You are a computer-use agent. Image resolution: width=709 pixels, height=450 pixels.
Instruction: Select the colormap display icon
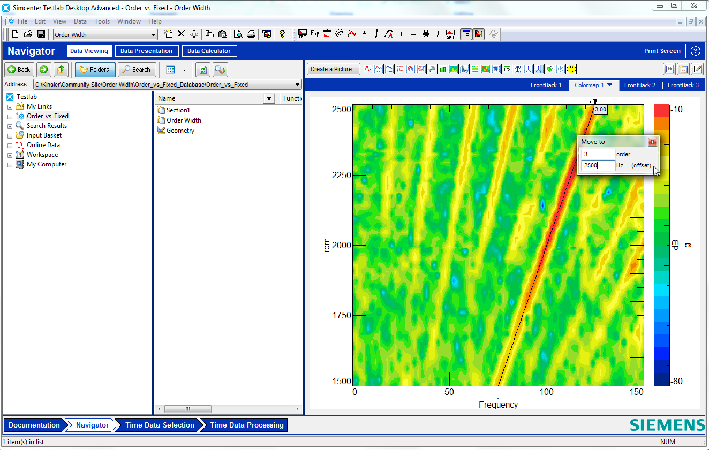[x=454, y=69]
